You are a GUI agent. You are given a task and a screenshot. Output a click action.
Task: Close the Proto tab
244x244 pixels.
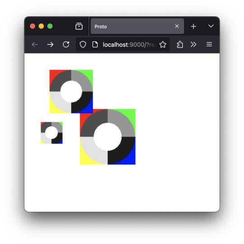pyautogui.click(x=177, y=26)
